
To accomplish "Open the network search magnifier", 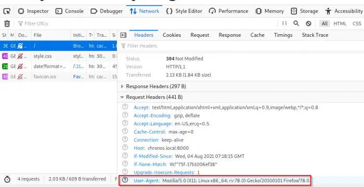I will (296, 23).
